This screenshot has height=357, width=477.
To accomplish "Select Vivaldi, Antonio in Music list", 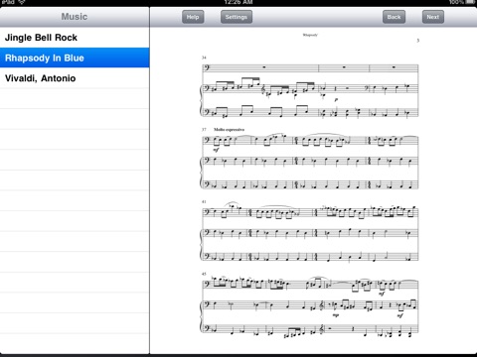I will coord(75,78).
